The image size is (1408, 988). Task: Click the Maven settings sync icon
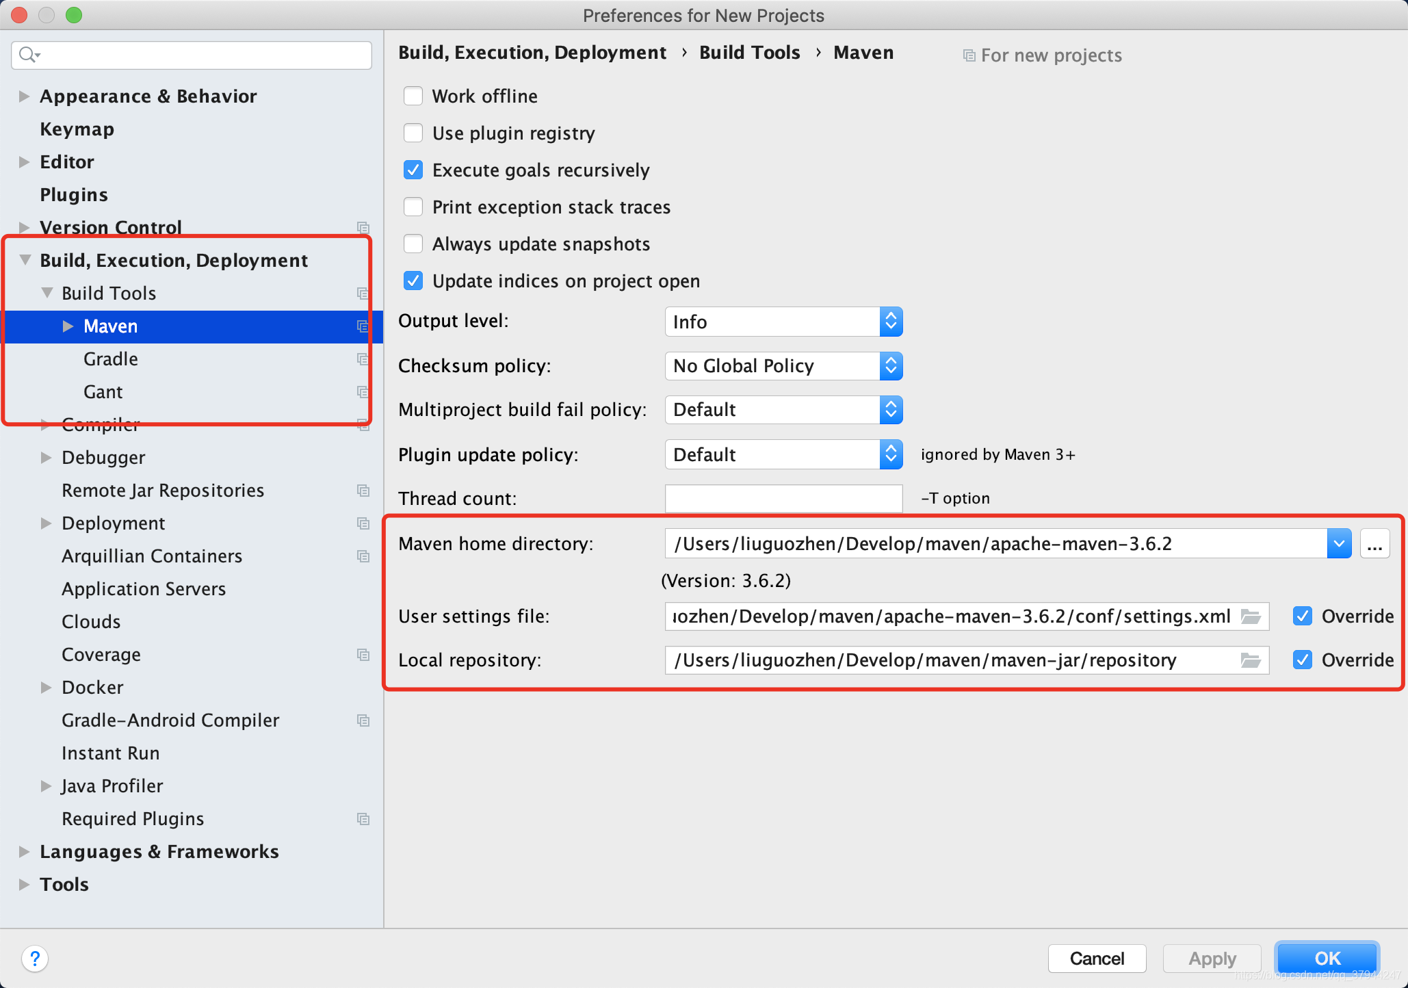coord(362,326)
